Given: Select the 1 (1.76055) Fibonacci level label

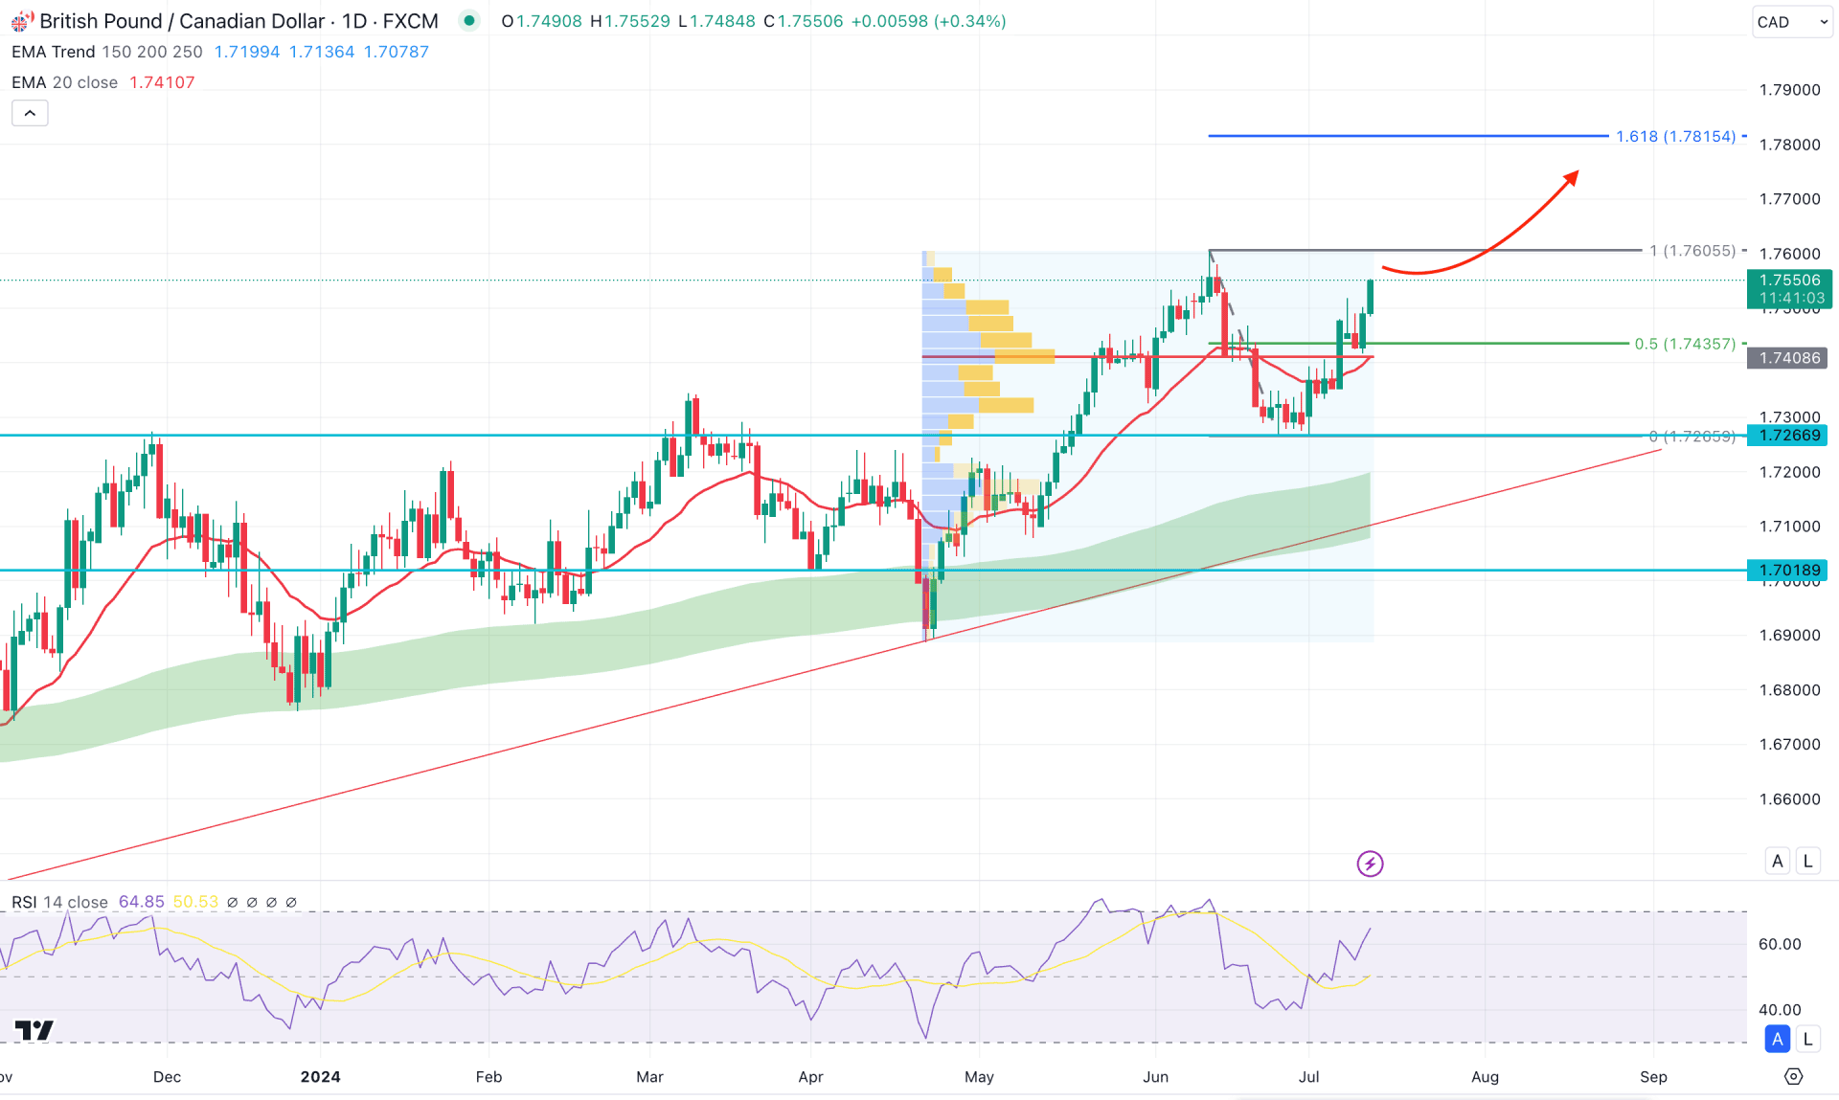Looking at the screenshot, I should point(1691,251).
